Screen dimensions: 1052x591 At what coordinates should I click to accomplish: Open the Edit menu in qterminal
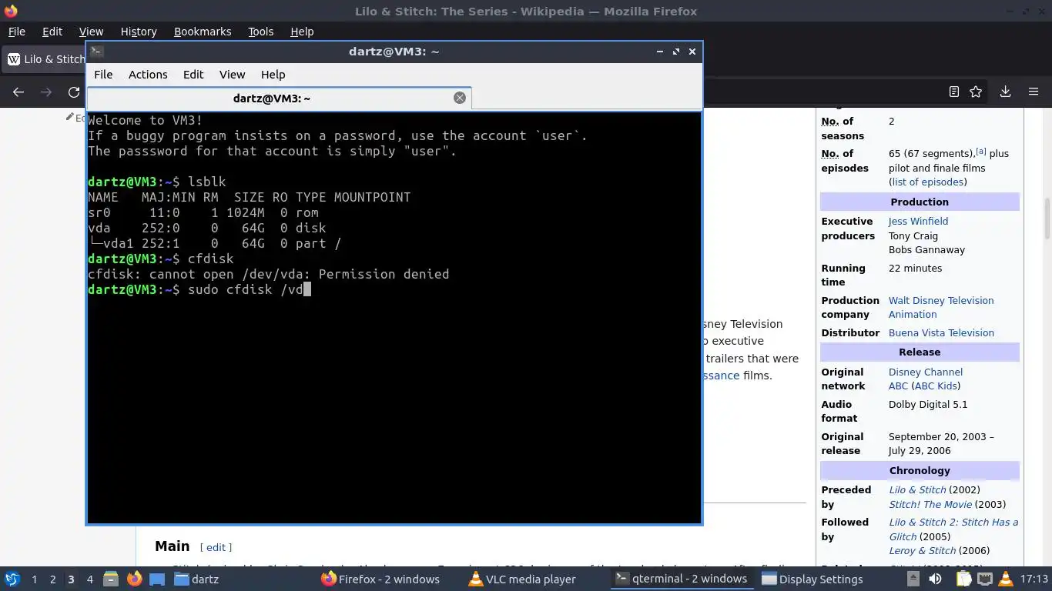193,75
